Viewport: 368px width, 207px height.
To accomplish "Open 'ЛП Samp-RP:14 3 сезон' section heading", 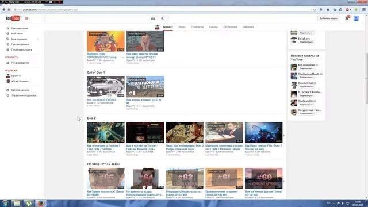I will (103, 164).
